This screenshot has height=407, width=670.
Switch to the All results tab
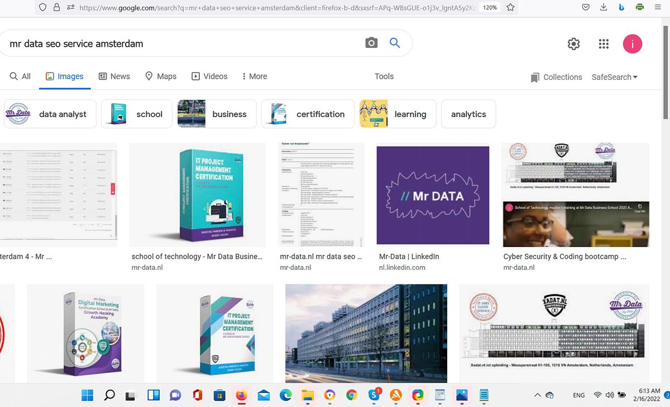[x=20, y=76]
